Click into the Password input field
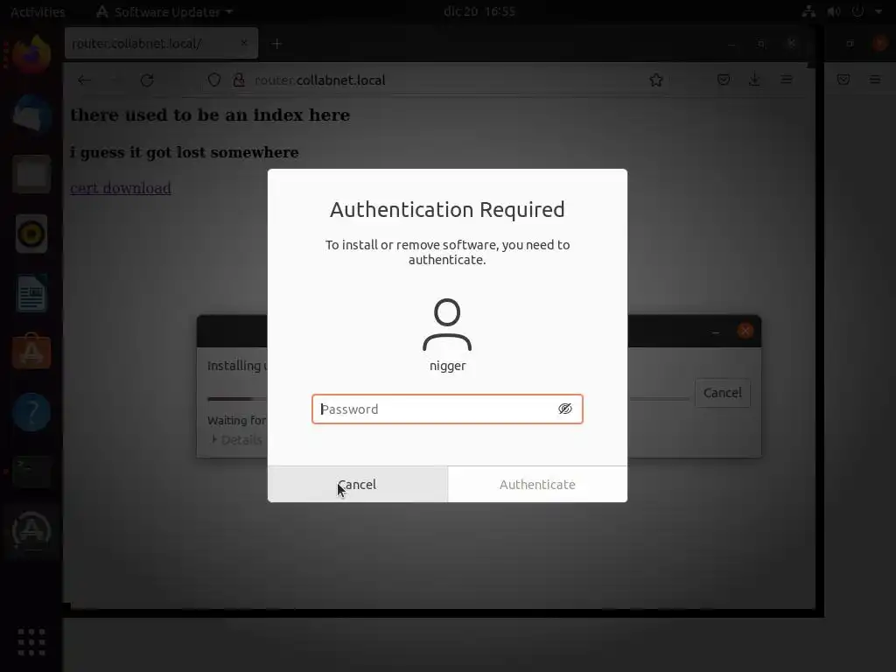 coord(447,409)
